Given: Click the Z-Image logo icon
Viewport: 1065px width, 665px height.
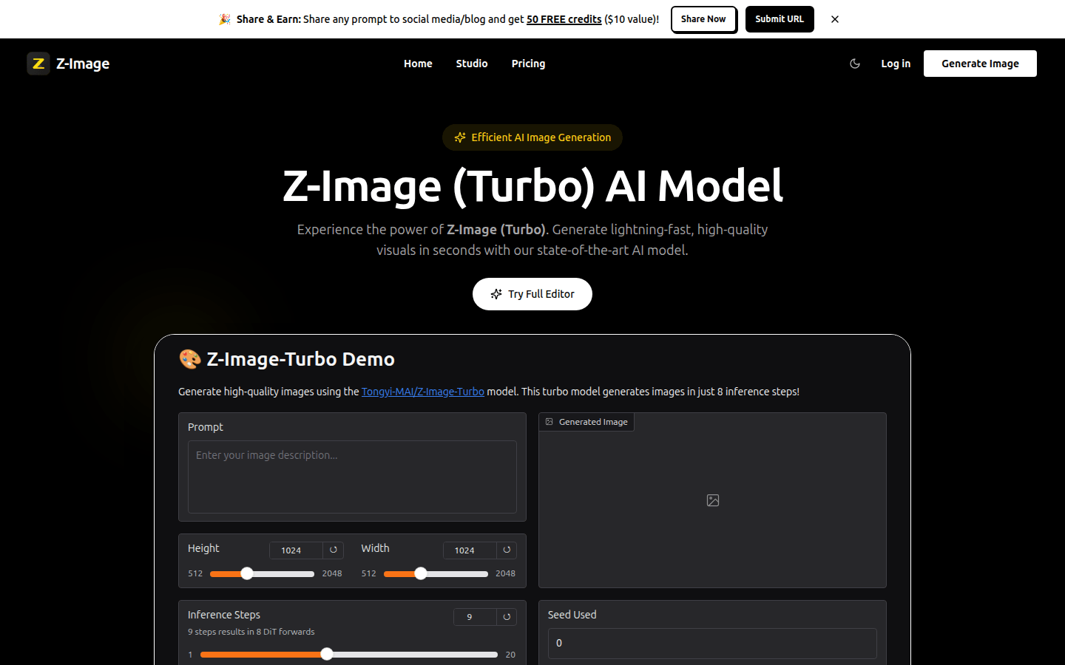Looking at the screenshot, I should [x=38, y=64].
